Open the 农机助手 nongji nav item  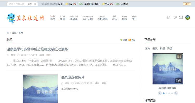(102, 17)
